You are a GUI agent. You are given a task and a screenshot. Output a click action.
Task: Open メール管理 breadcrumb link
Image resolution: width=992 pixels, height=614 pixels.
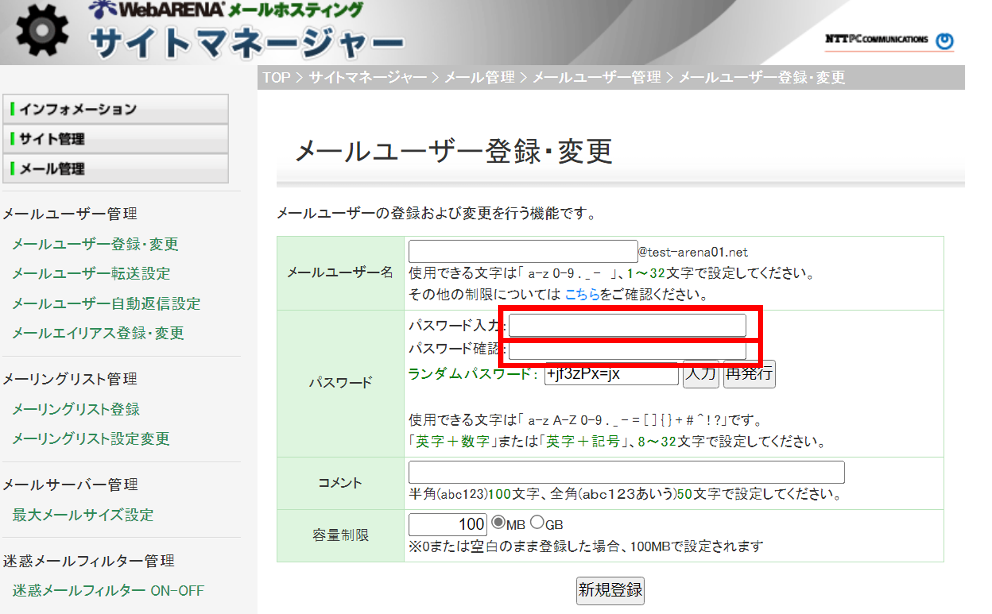[x=480, y=77]
